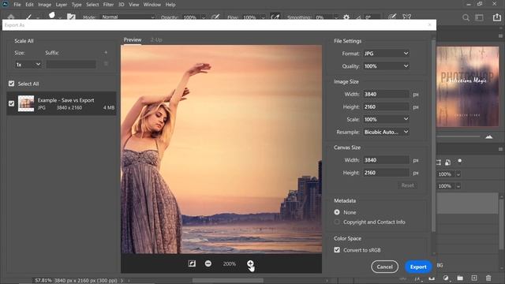Add layer style fx icon
Screen dimensions: 505x284
417,278
